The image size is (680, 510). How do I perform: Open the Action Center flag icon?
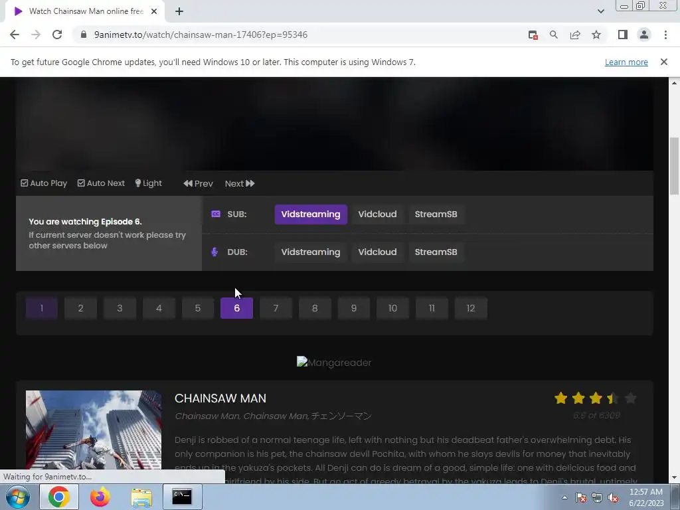tap(580, 498)
